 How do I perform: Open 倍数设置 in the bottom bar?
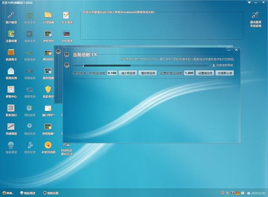tap(51, 193)
